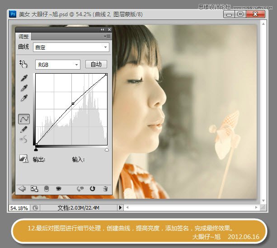
Task: Click the 曲线 curves label
Action: pyautogui.click(x=23, y=47)
